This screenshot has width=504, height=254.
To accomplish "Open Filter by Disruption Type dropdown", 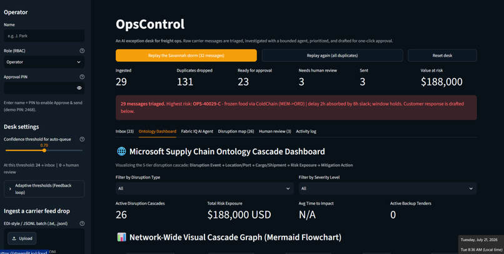I will click(204, 188).
